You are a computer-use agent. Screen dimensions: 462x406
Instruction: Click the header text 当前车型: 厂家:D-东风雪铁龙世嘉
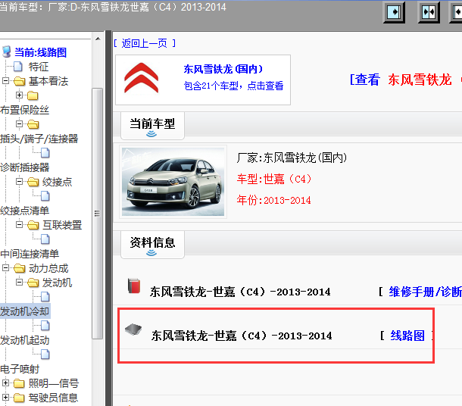(113, 7)
